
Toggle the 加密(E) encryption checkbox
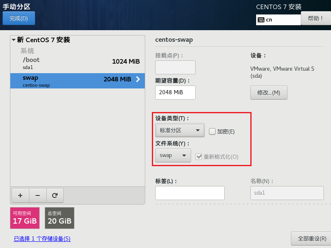tap(212, 131)
